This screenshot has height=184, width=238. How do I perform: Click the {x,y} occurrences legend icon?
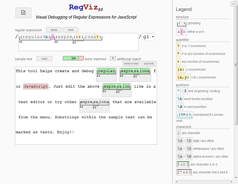point(183,77)
